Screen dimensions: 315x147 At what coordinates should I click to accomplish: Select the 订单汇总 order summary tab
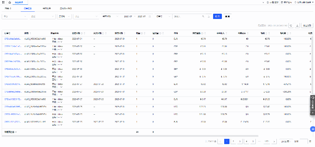coord(28,8)
